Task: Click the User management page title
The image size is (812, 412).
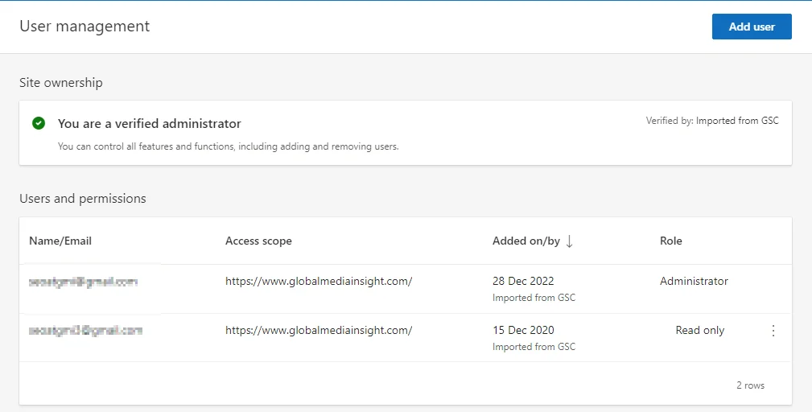Action: point(84,27)
